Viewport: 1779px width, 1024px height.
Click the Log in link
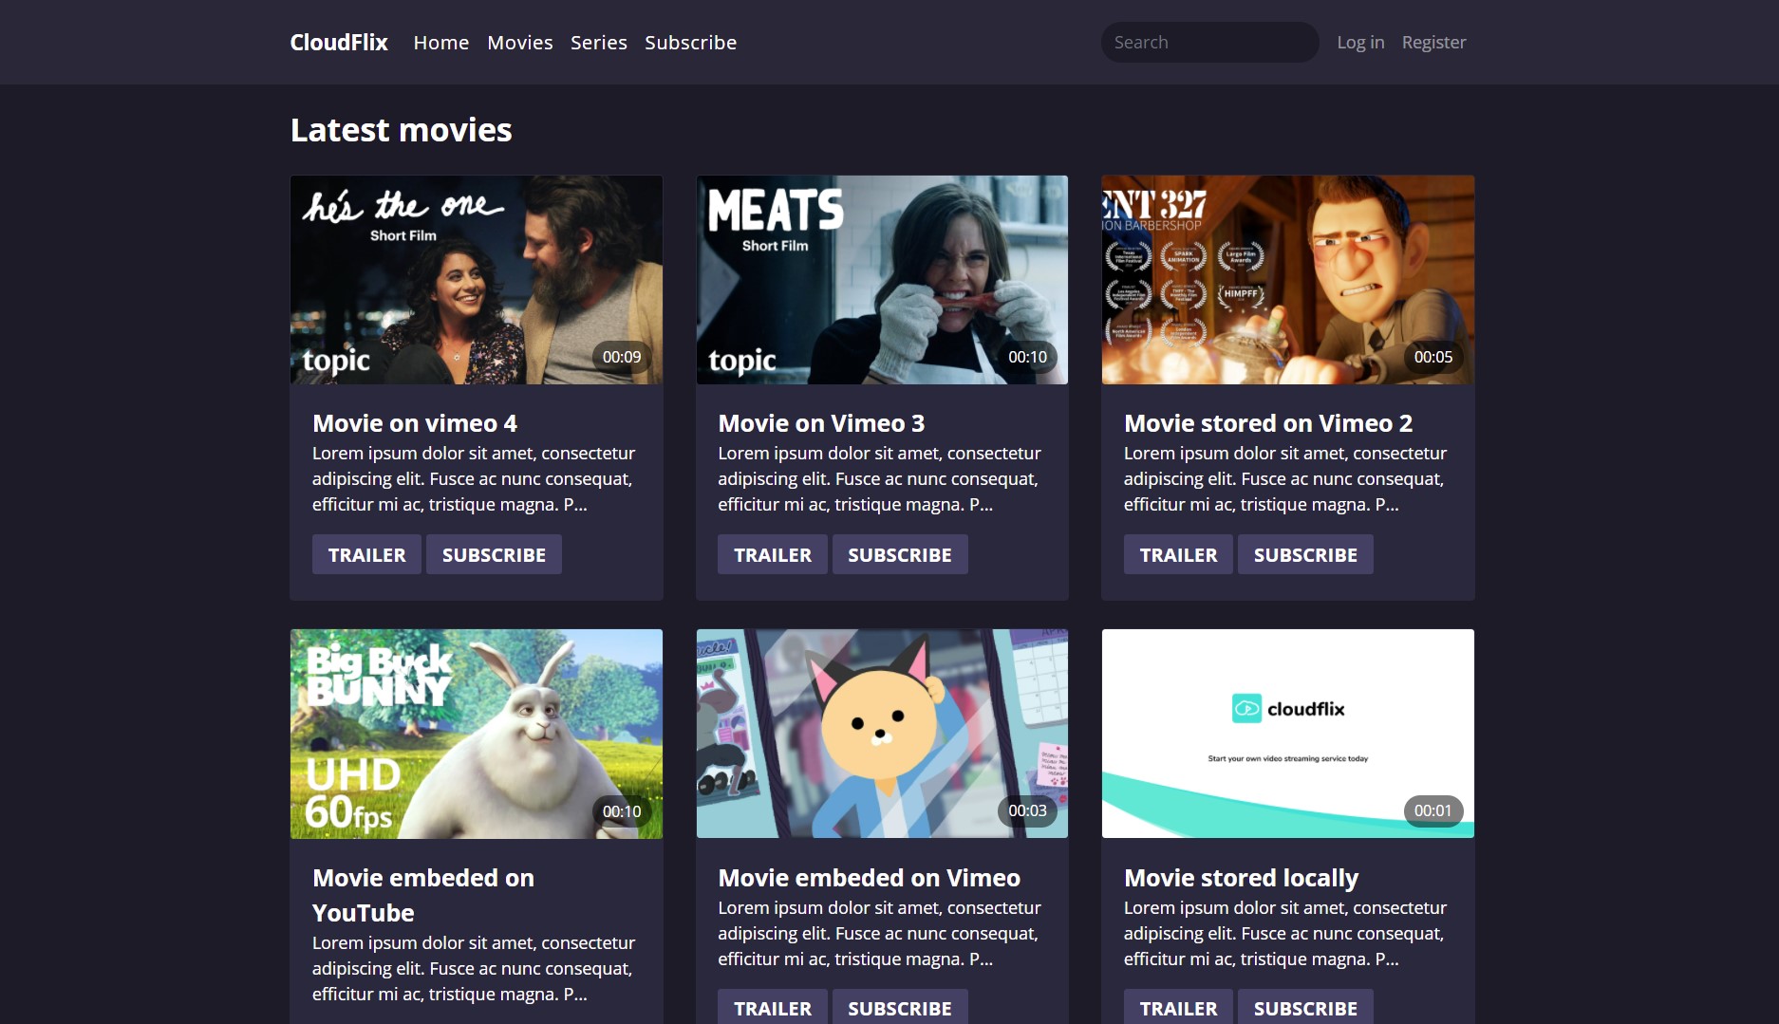pos(1360,43)
